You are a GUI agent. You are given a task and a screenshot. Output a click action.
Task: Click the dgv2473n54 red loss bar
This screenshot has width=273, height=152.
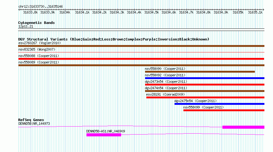[x=205, y=85]
